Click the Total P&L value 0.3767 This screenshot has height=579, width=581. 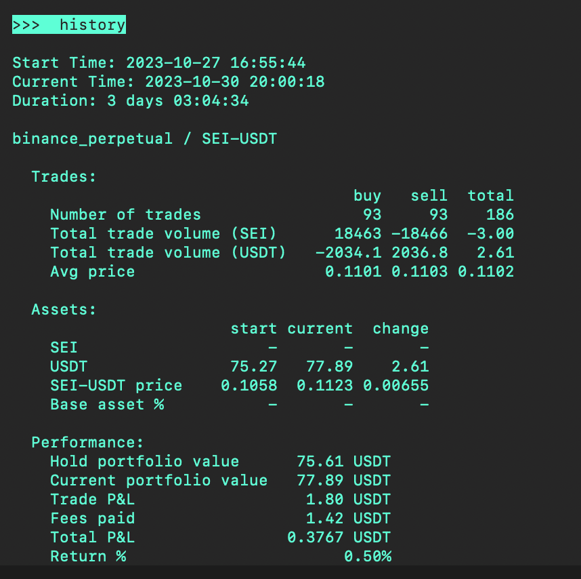pyautogui.click(x=315, y=538)
